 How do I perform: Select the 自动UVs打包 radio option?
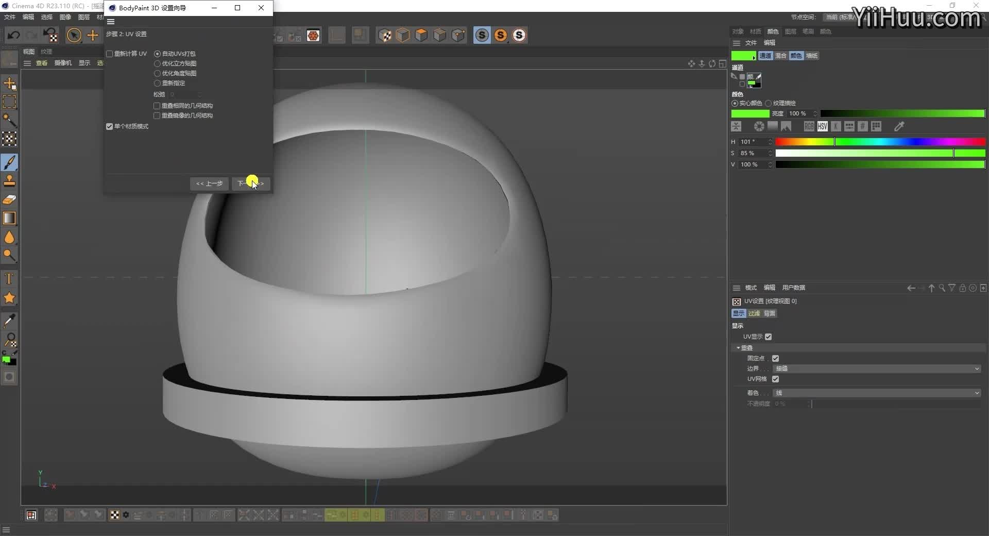(157, 54)
